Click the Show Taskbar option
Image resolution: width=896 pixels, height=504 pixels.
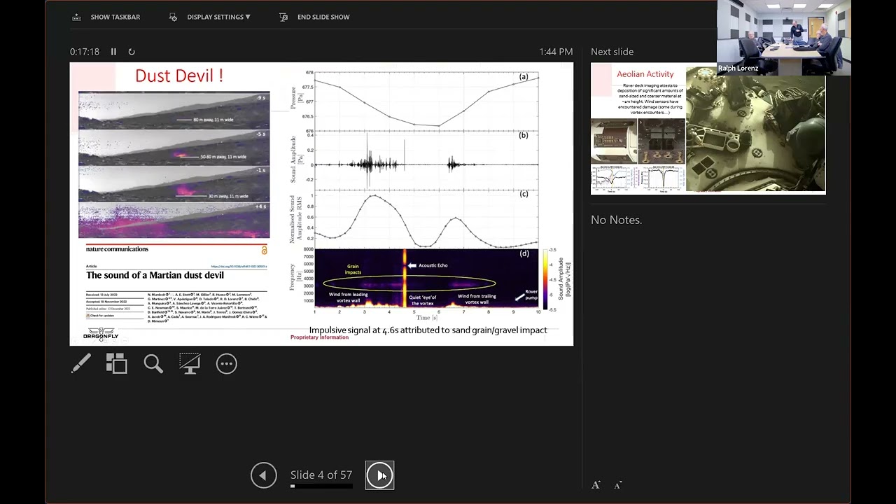[x=106, y=17]
